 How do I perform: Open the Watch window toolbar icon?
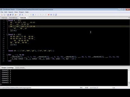click(x=56, y=15)
